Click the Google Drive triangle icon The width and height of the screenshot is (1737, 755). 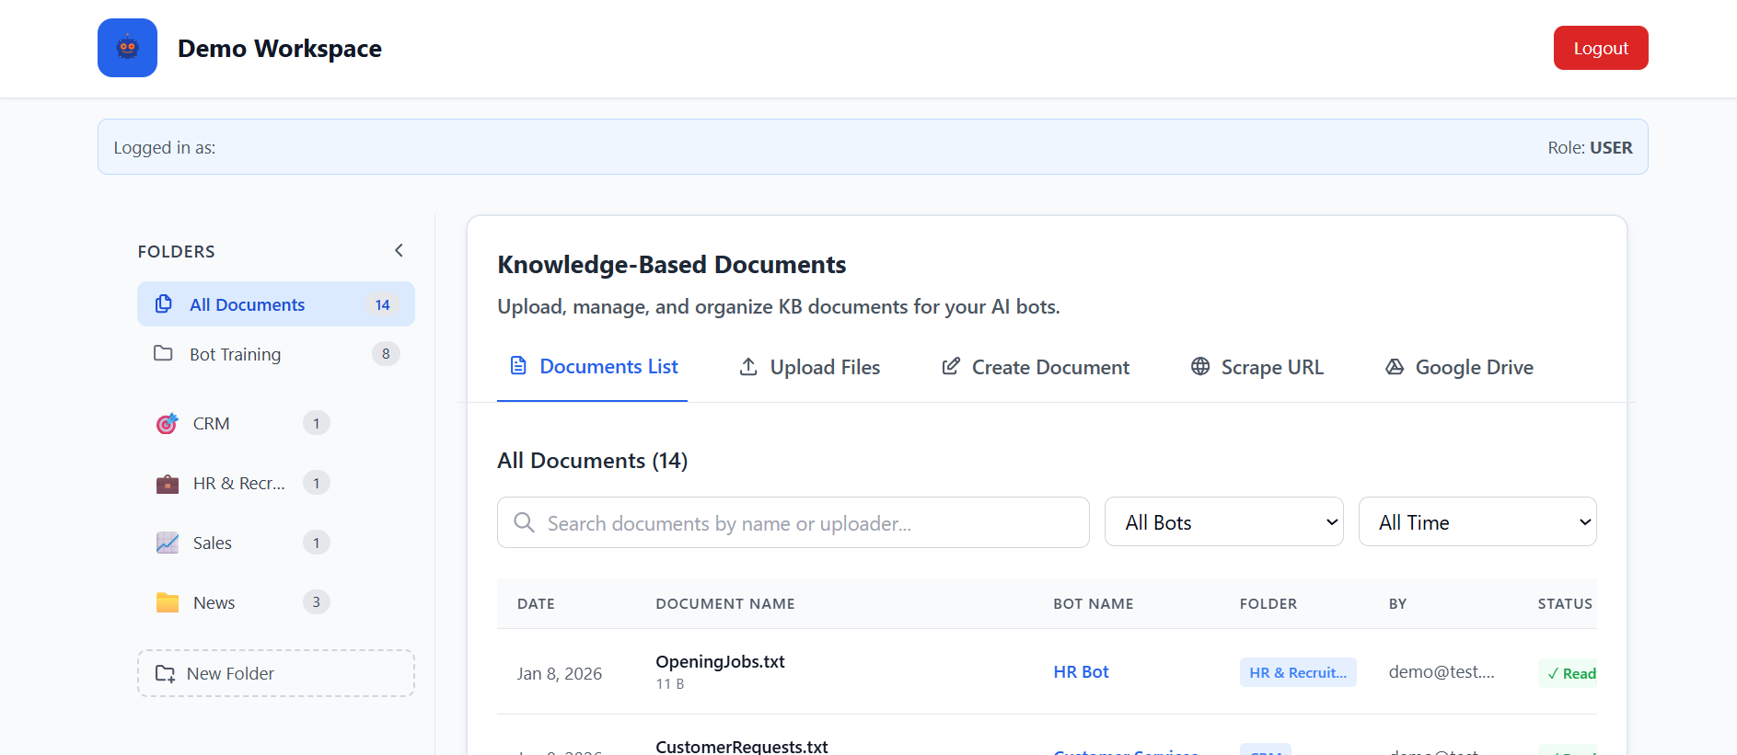pyautogui.click(x=1395, y=367)
